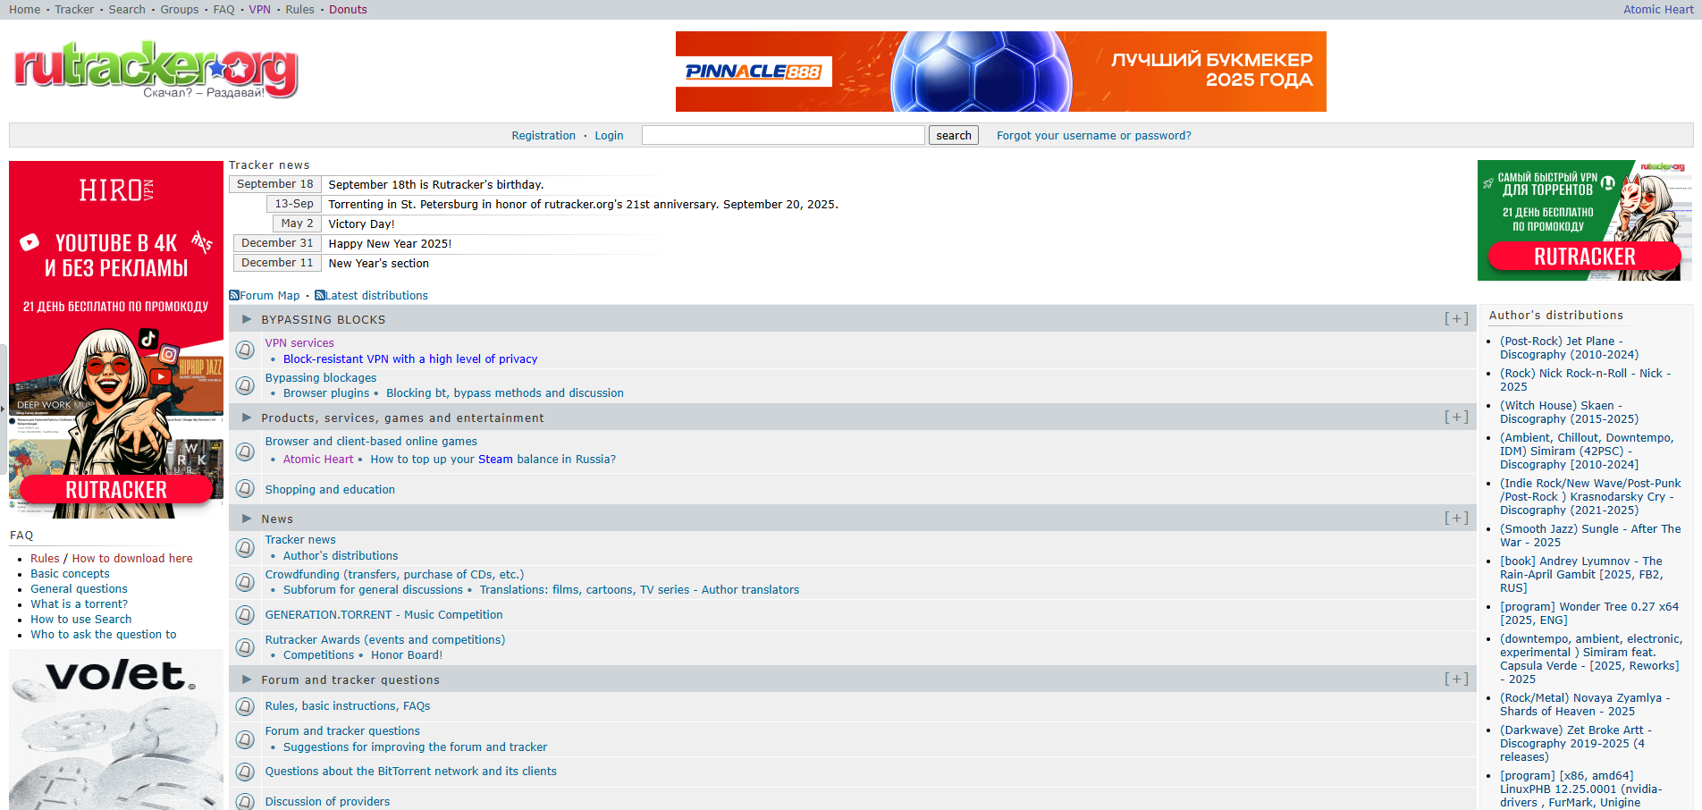Click the forum icon beside GENERATION.TORRENT
Screen dimensions: 1702x810
[245, 615]
